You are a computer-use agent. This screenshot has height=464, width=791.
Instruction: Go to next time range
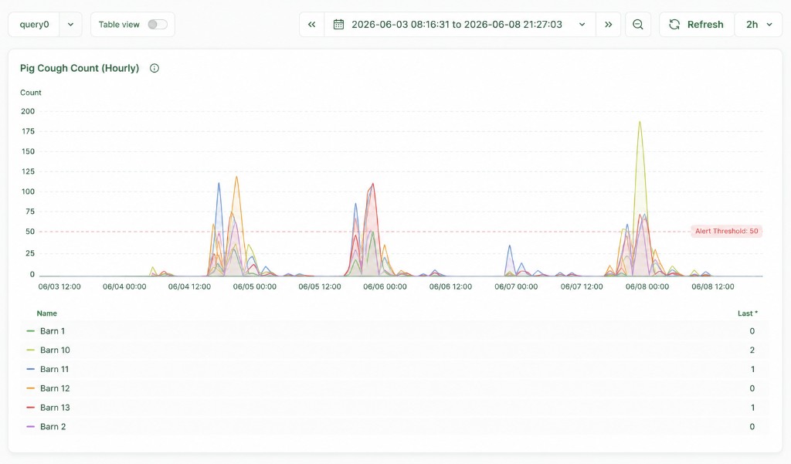pyautogui.click(x=609, y=24)
